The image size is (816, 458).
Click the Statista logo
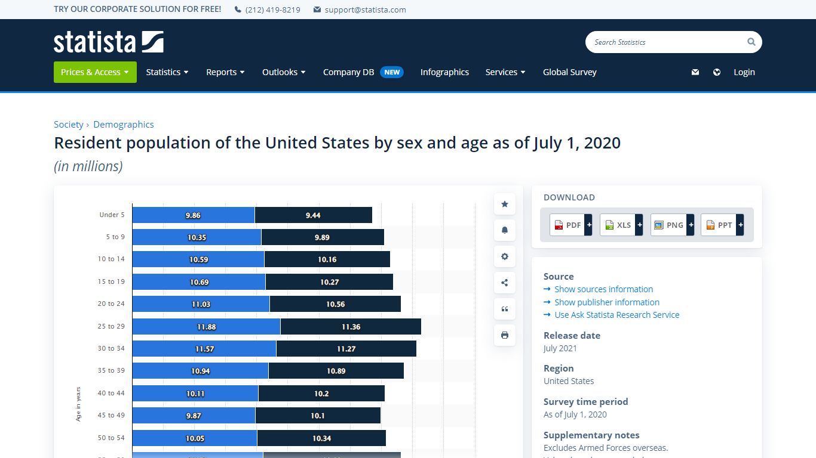(x=108, y=42)
